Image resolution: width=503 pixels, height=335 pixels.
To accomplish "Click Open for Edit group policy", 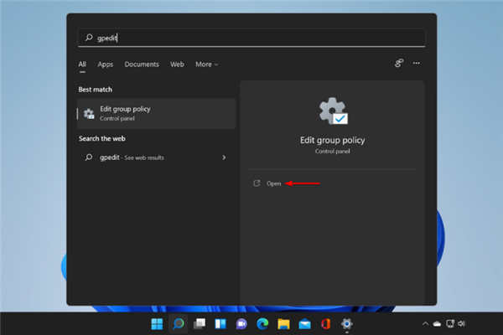I will pyautogui.click(x=273, y=183).
